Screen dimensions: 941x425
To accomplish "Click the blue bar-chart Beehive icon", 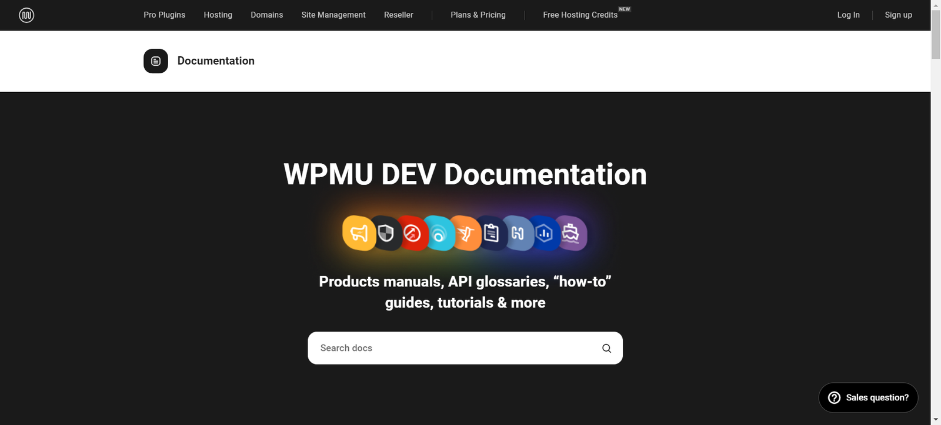I will [x=545, y=234].
